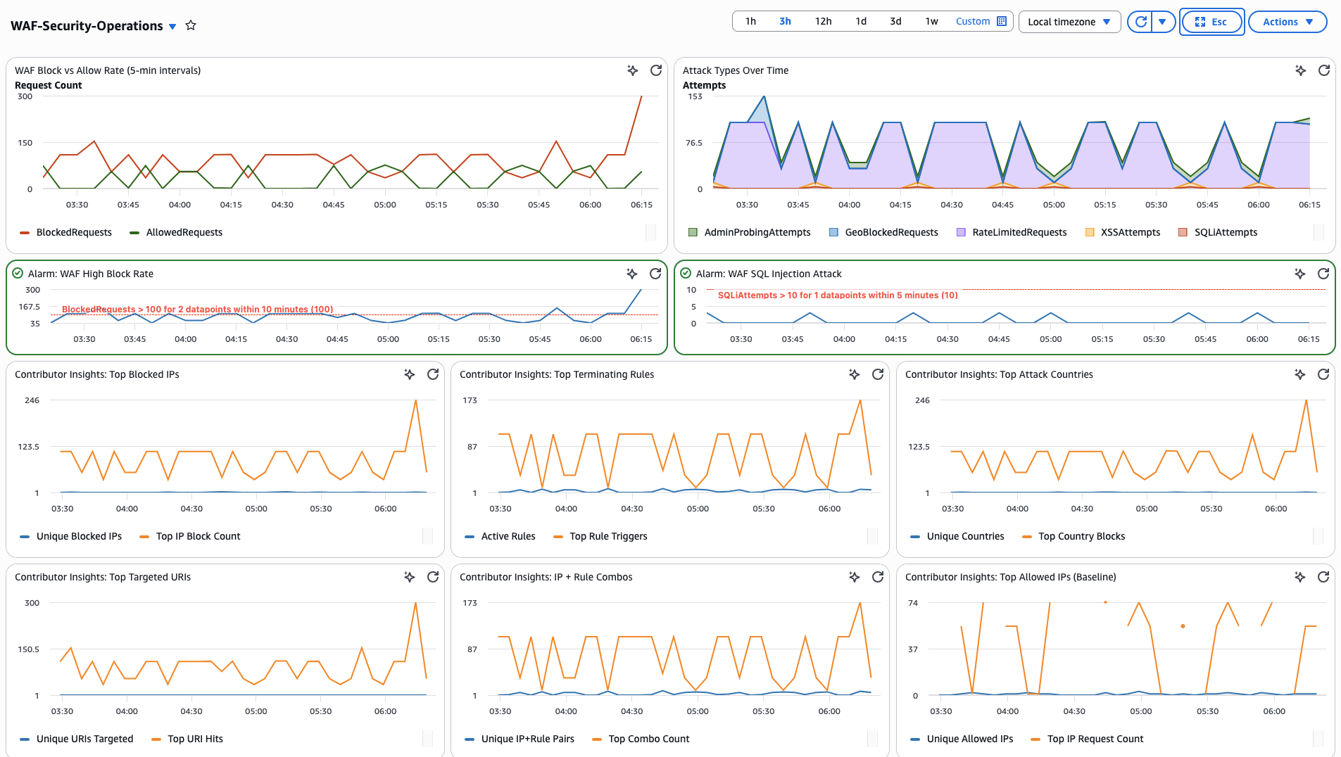The height and width of the screenshot is (757, 1341).
Task: Toggle Active Rules legend entry
Action: click(500, 536)
